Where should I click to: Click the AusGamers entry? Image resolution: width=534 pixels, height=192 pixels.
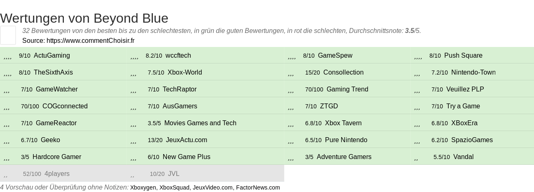pos(180,106)
